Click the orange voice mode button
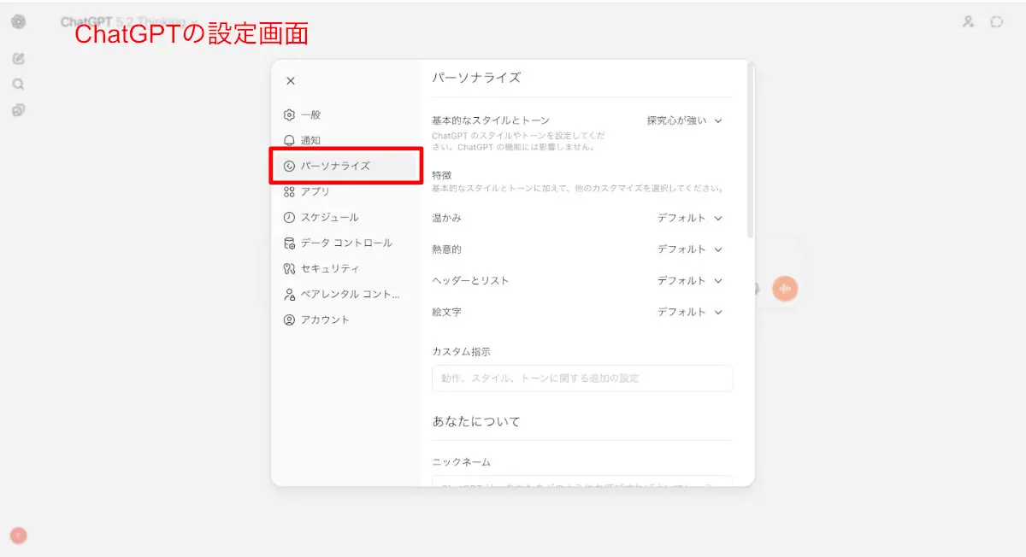The height and width of the screenshot is (557, 1026). [785, 289]
